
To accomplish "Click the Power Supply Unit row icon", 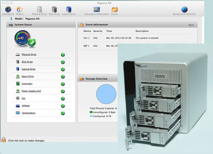I will 18,91.
